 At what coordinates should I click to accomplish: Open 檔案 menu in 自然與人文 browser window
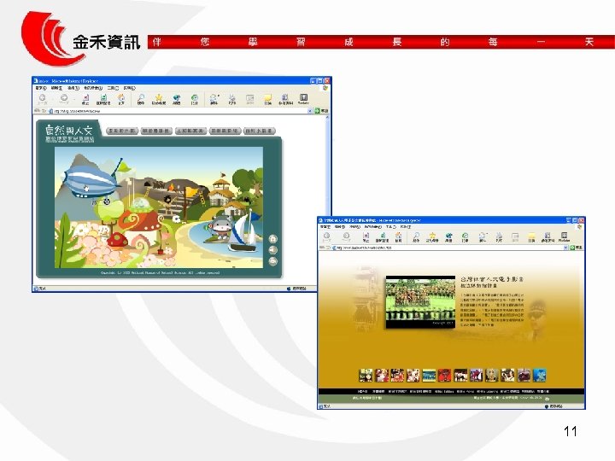(41, 88)
